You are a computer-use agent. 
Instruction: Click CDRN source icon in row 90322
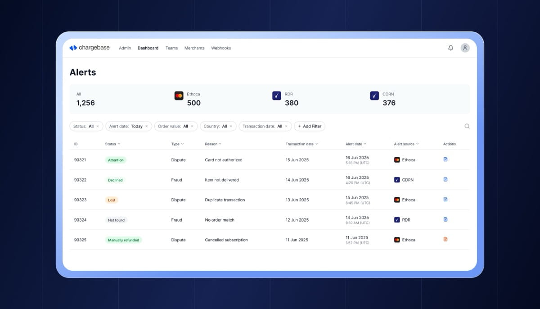[x=397, y=180]
